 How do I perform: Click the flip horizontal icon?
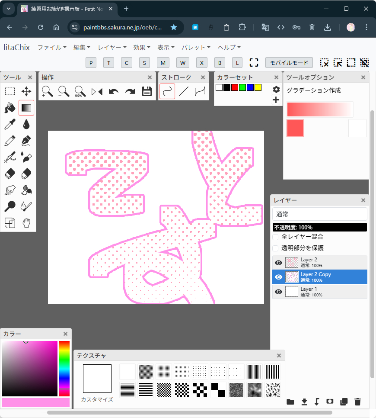[x=97, y=91]
